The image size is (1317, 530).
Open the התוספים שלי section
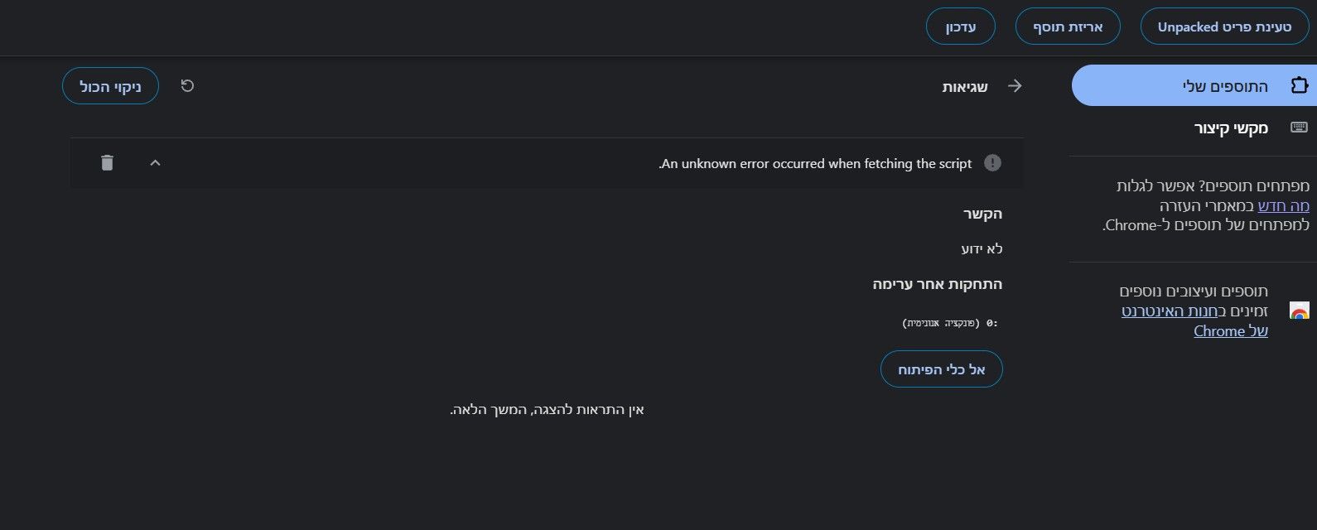point(1194,85)
